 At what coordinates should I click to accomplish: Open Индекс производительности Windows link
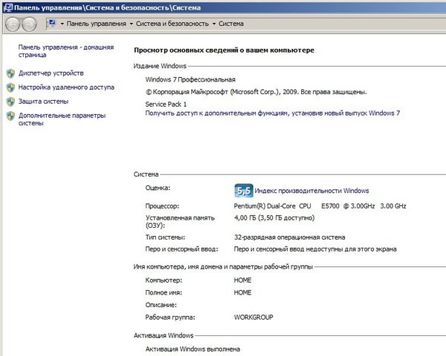pyautogui.click(x=311, y=191)
